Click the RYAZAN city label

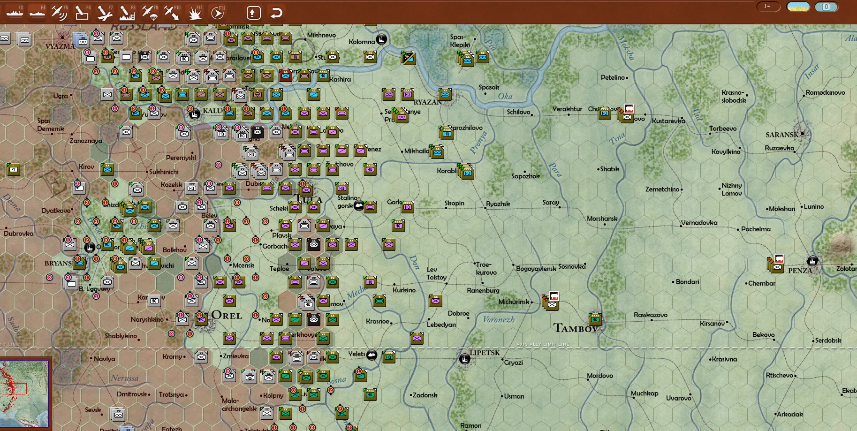coord(427,102)
